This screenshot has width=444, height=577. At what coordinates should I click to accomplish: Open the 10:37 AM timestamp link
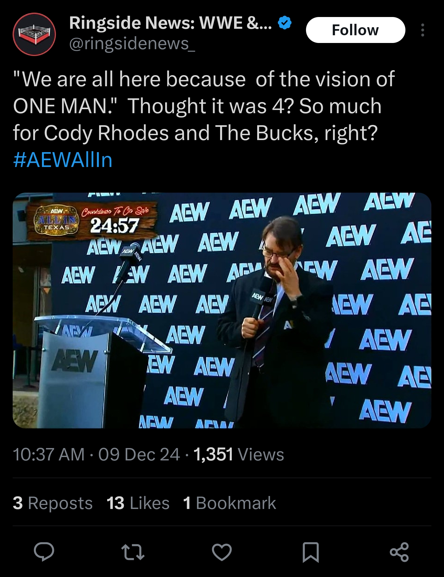(x=49, y=455)
